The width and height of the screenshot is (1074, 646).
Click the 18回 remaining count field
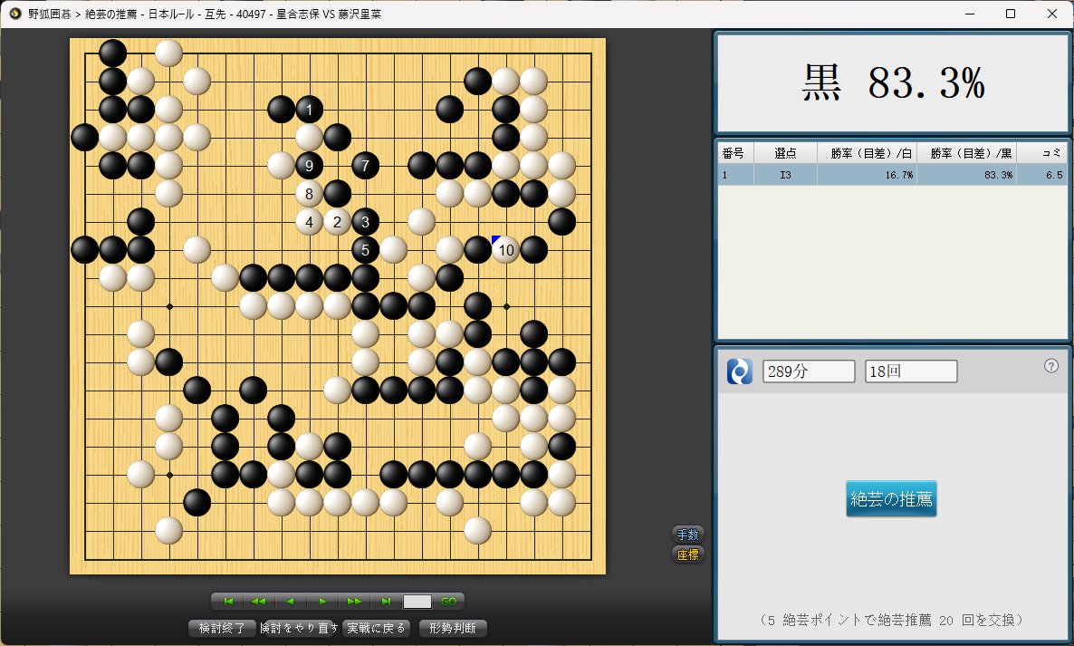pos(911,371)
